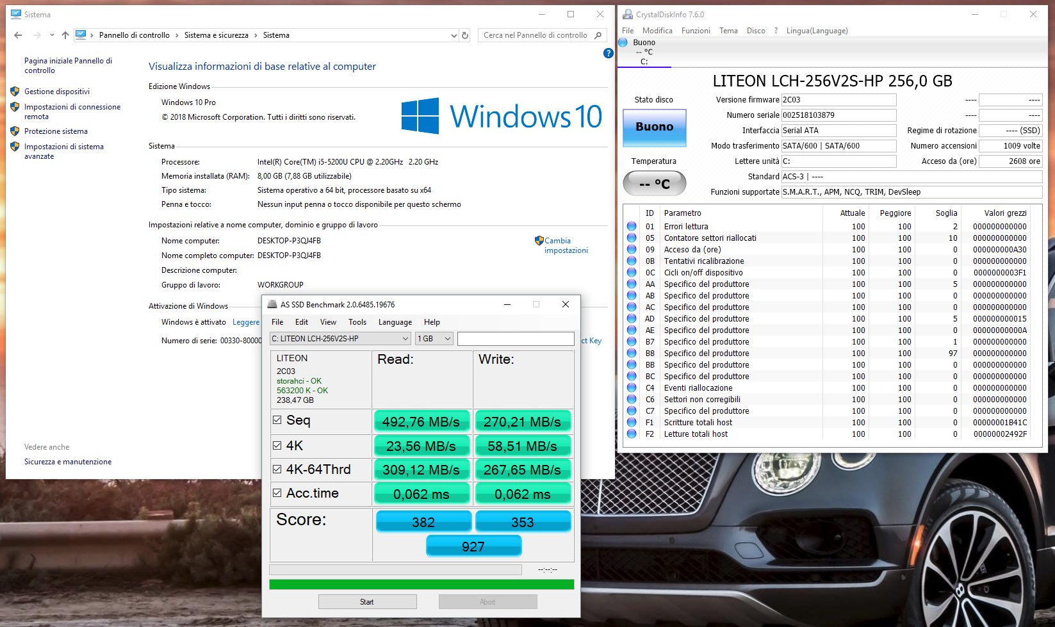This screenshot has height=627, width=1055.
Task: Click the AS SSD Benchmark title icon
Action: [x=272, y=304]
